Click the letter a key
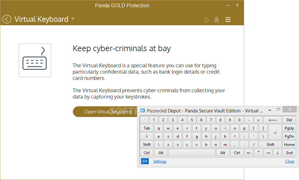Viewport: 299px width, 180px height. (159, 136)
